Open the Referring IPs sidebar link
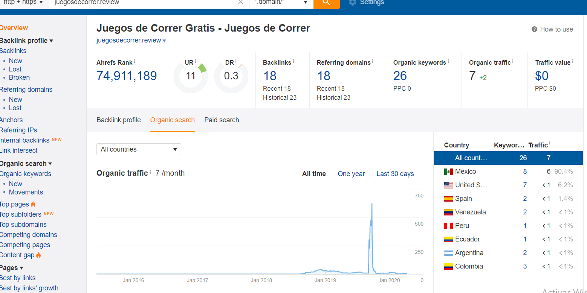Image resolution: width=587 pixels, height=293 pixels. [18, 130]
